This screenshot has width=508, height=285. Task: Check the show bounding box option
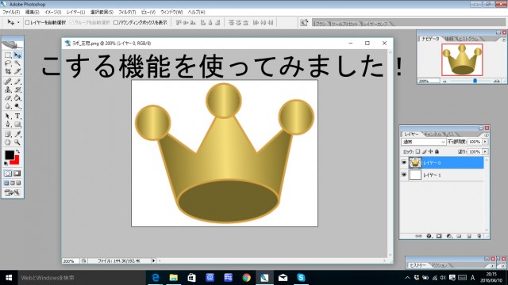(x=116, y=22)
